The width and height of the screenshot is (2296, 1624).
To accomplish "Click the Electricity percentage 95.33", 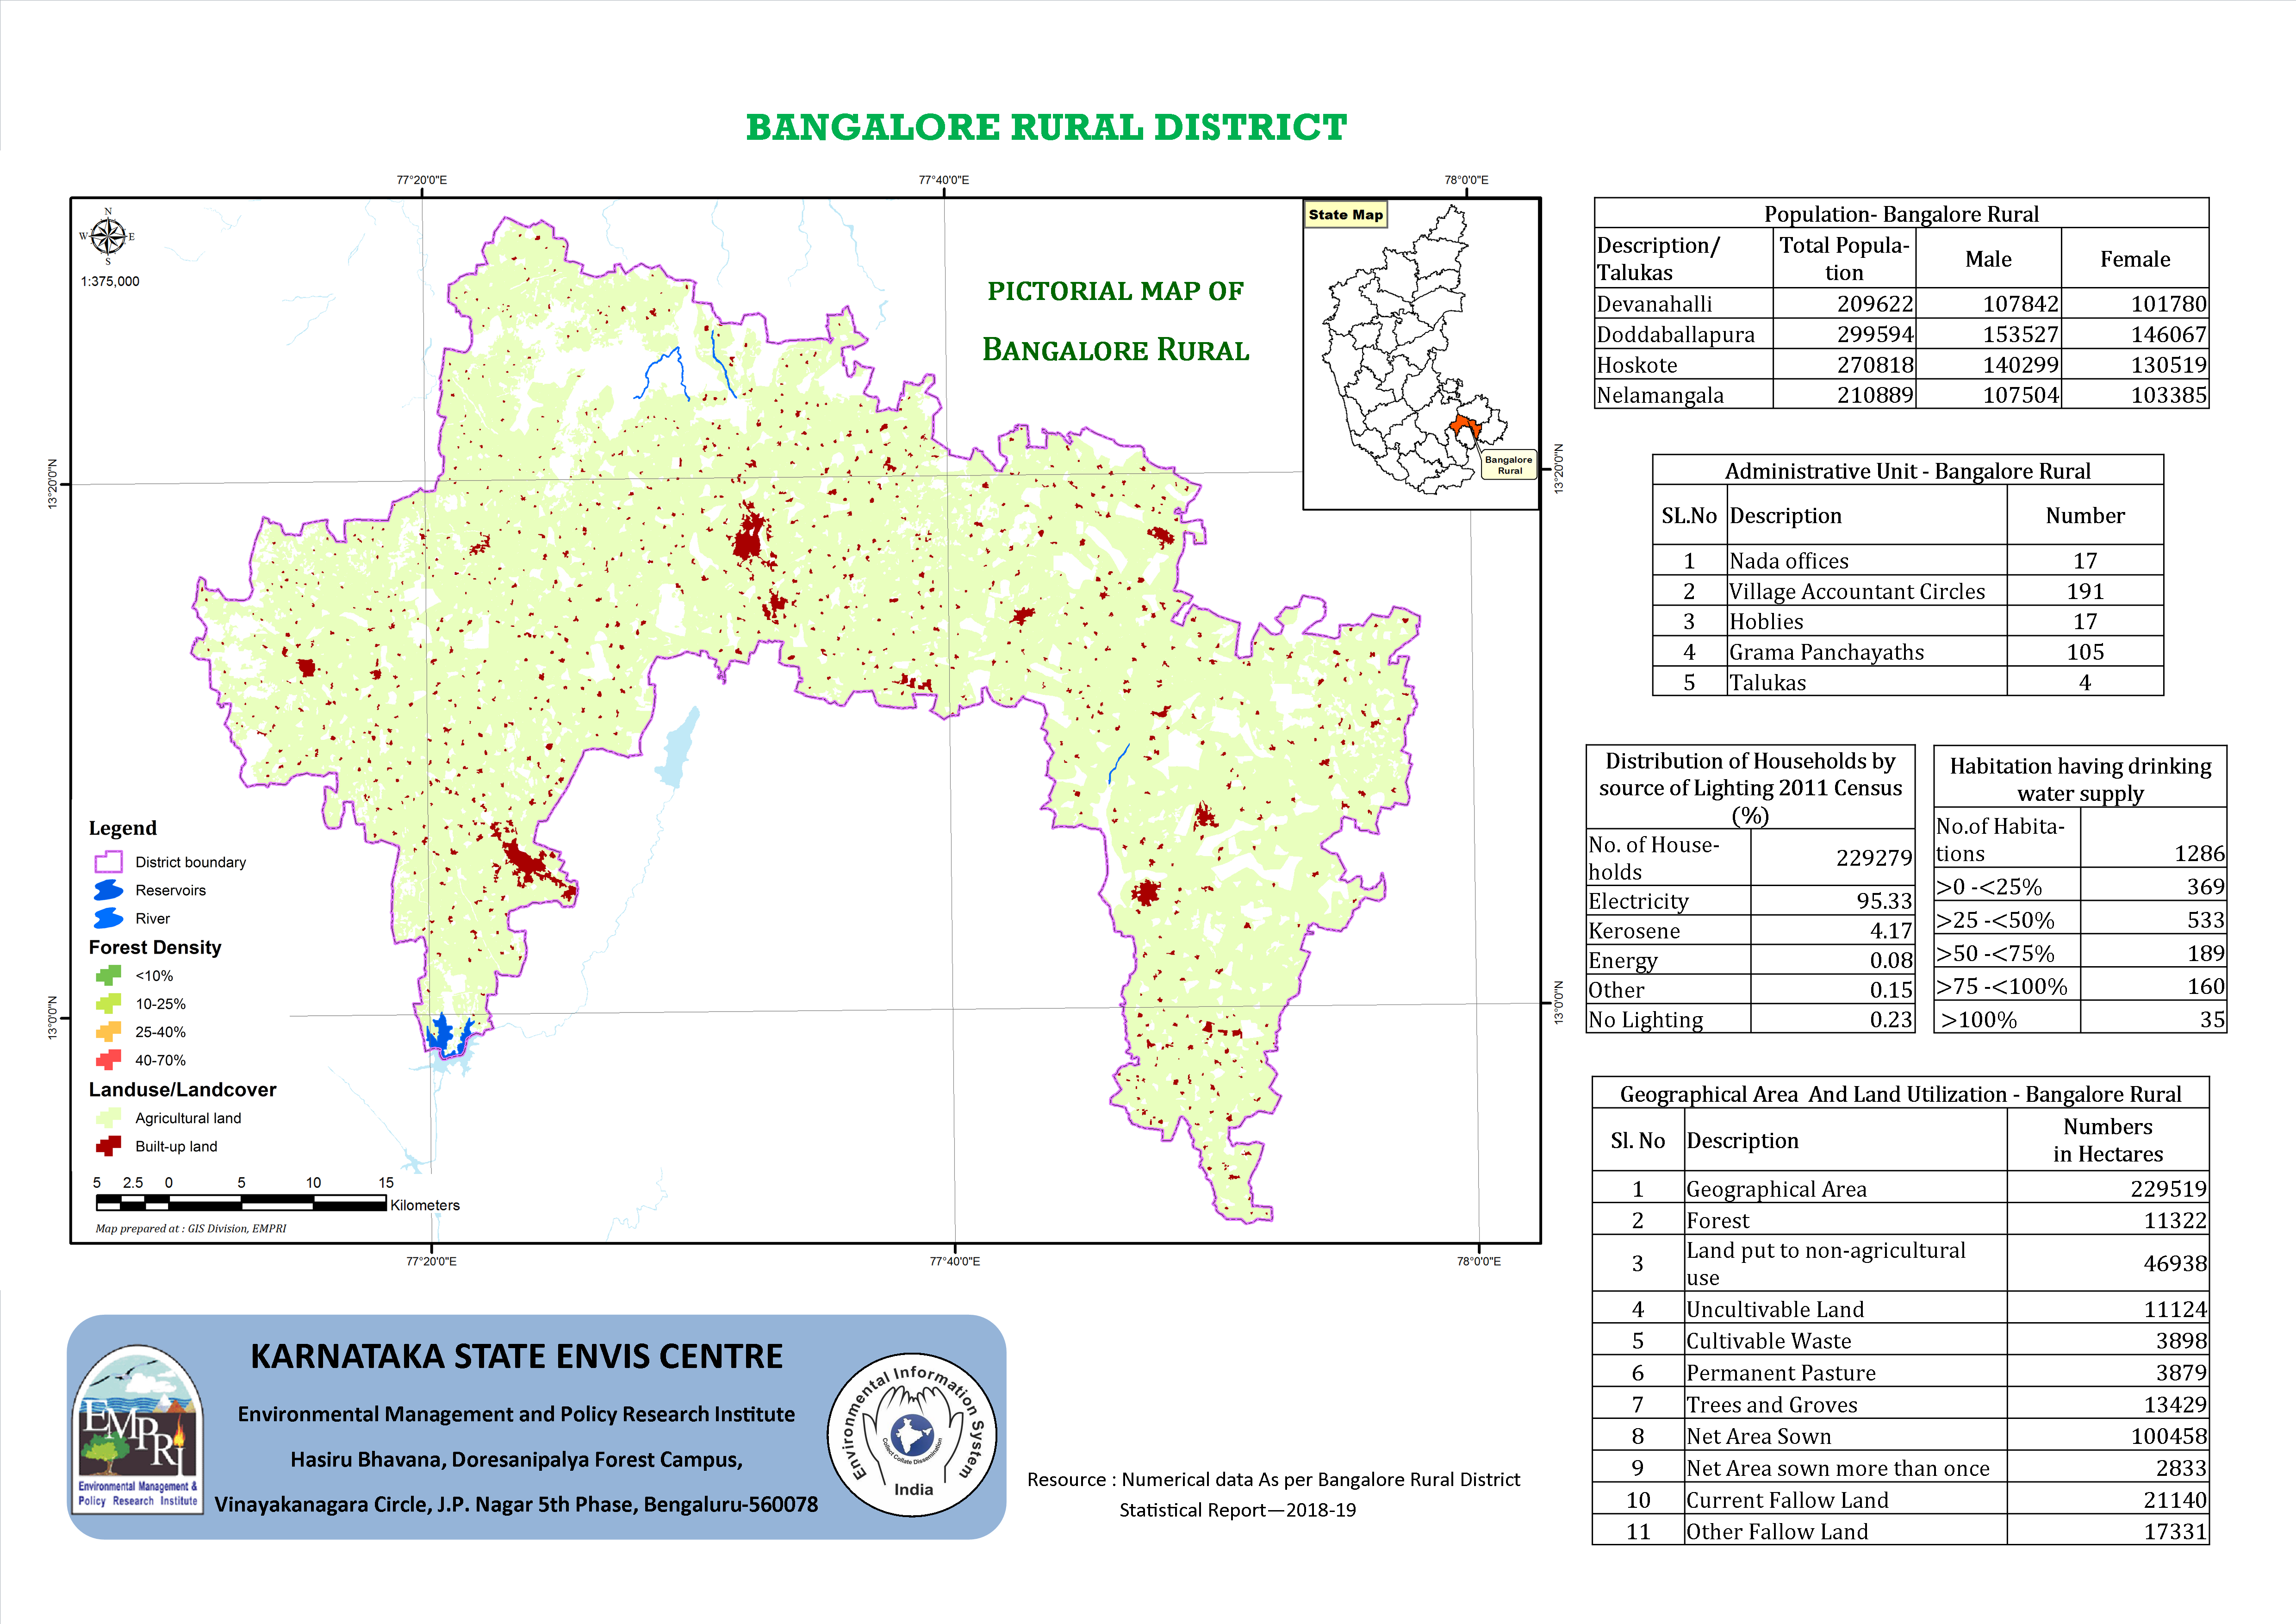I will click(1884, 900).
